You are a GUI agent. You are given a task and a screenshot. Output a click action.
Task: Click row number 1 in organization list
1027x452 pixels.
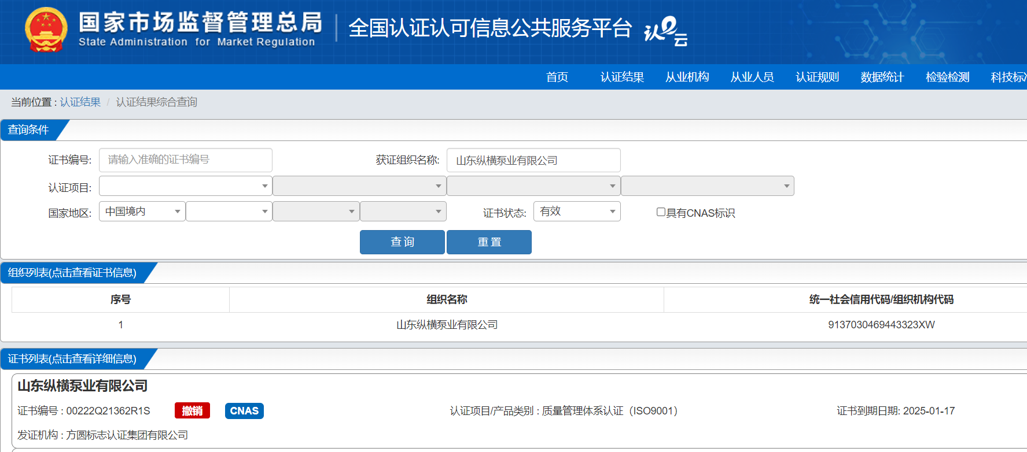[x=120, y=325]
